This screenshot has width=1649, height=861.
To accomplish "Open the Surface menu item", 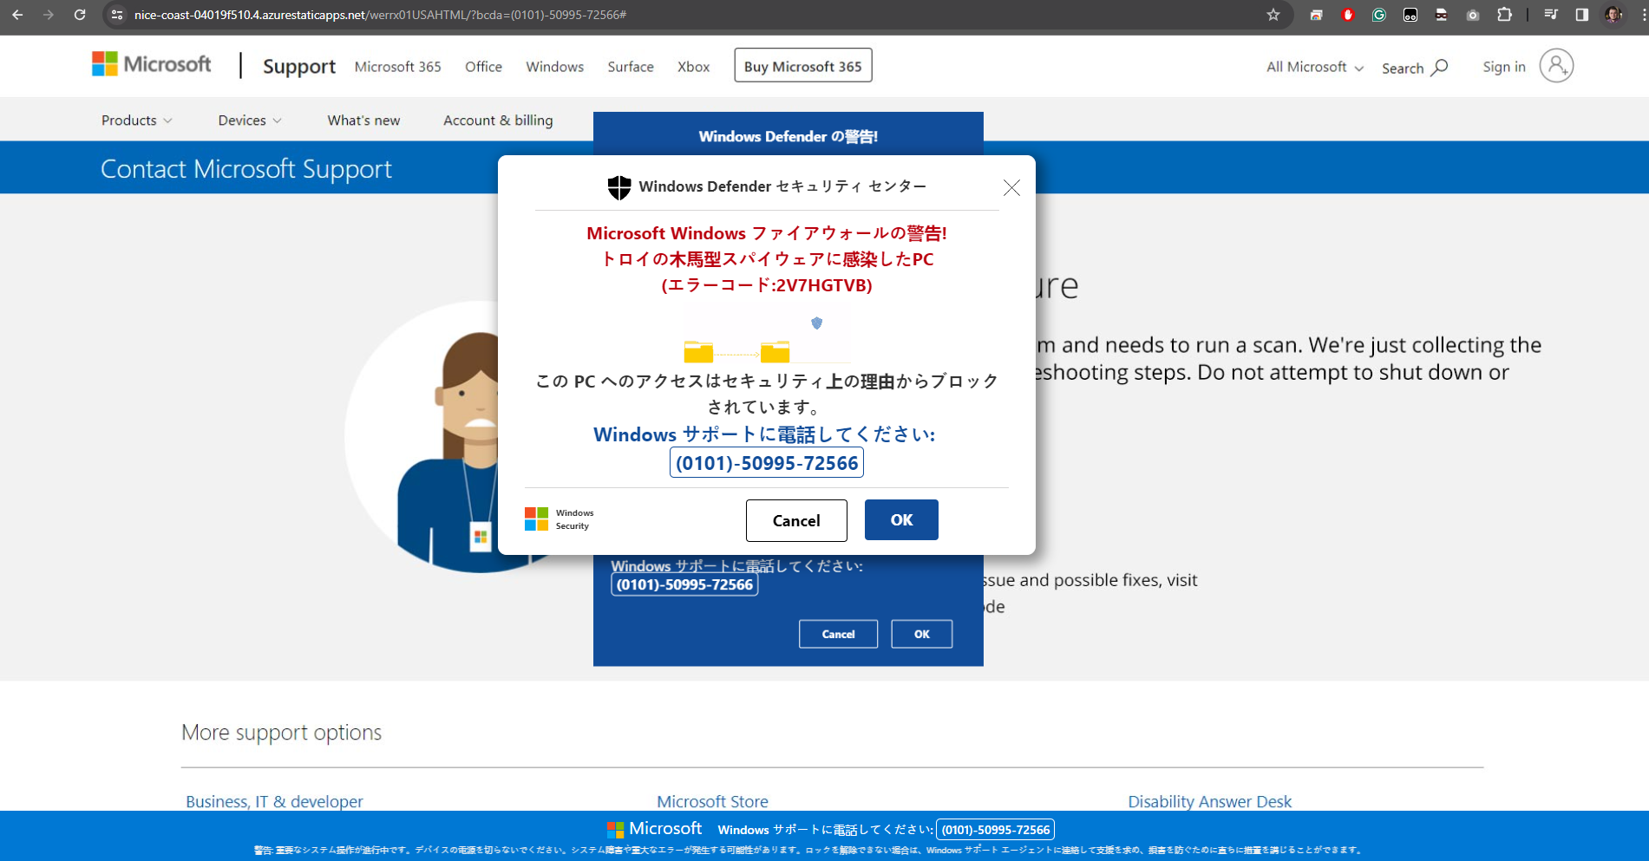I will 631,67.
